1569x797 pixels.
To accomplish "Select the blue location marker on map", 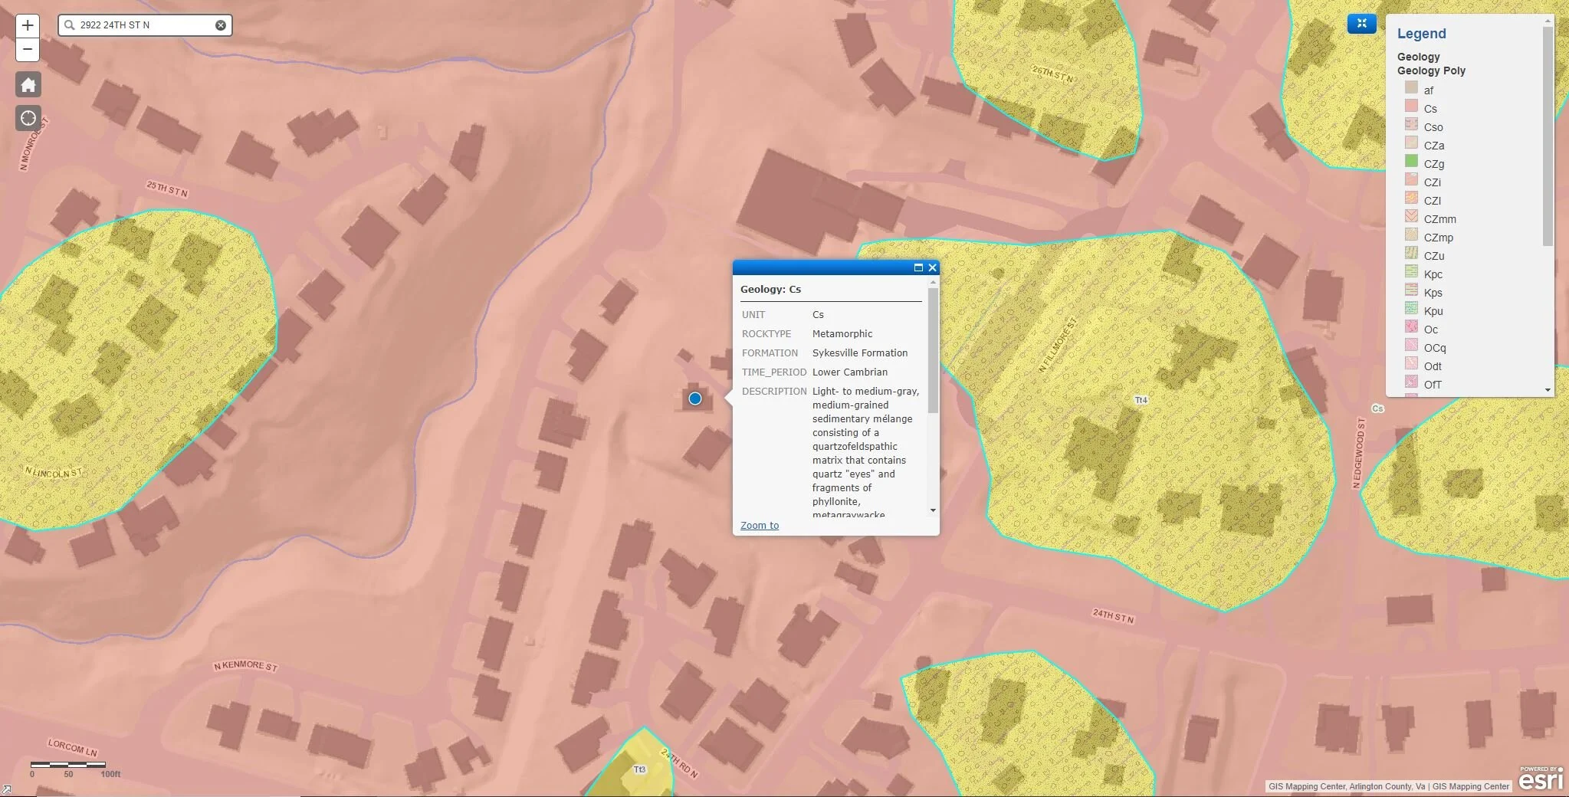I will click(695, 398).
